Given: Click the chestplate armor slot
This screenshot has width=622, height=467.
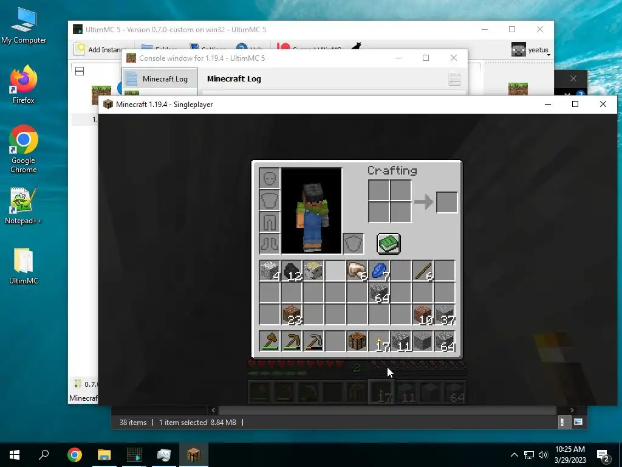Looking at the screenshot, I should pyautogui.click(x=270, y=199).
